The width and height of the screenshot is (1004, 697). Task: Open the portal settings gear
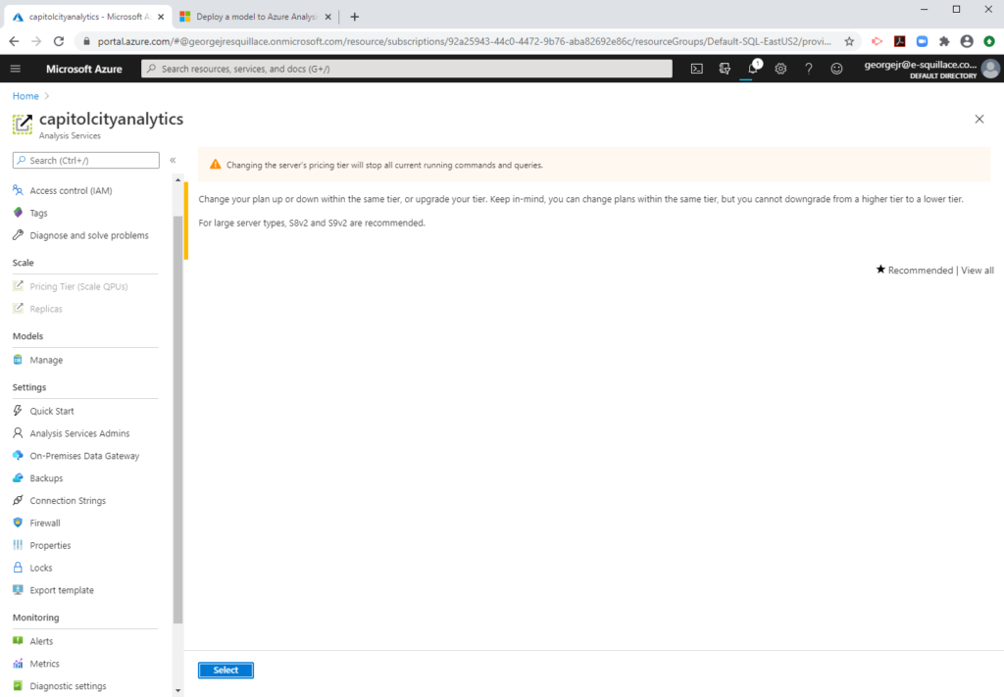(x=779, y=69)
